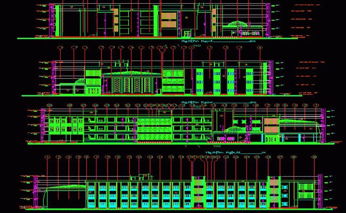Select the cyan title caption under the topmost elevation
Image resolution: width=346 pixels, height=213 pixels.
click(218, 41)
